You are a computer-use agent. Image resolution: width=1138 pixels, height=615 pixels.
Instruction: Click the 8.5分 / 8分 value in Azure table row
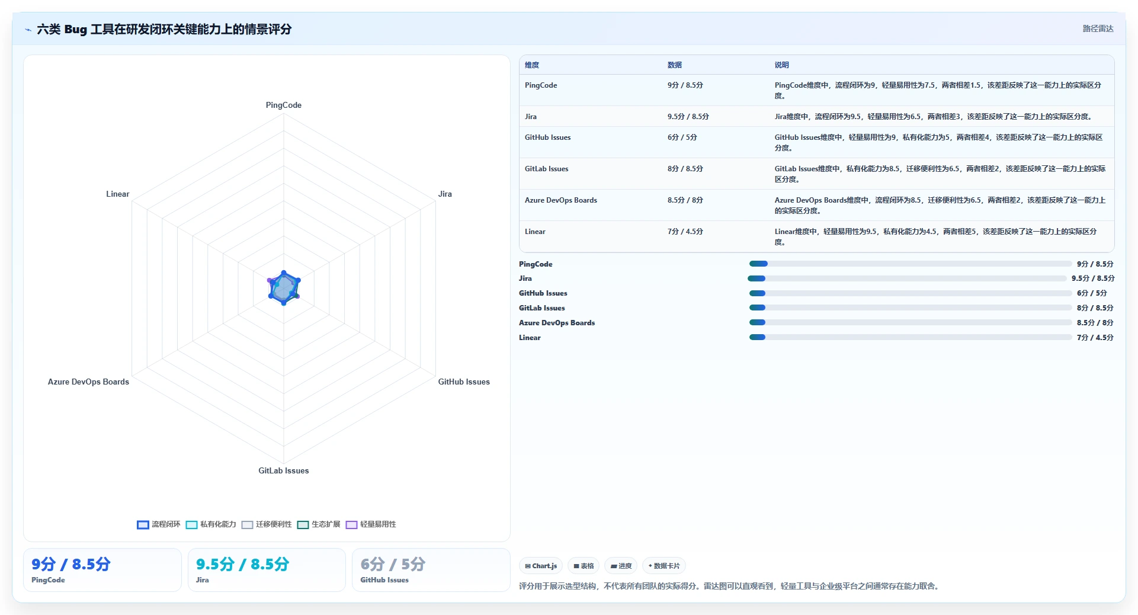(x=685, y=200)
